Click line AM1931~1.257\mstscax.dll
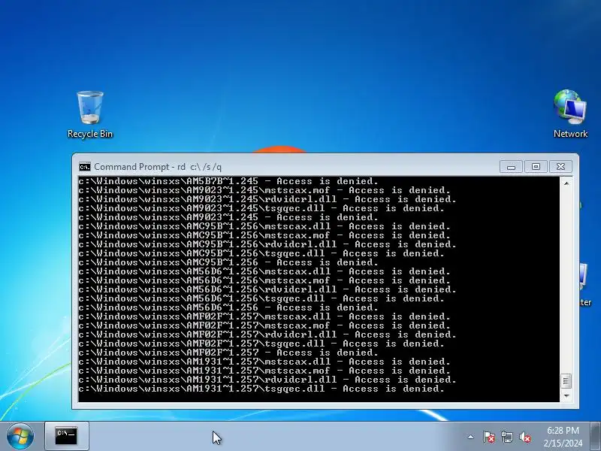This screenshot has height=451, width=601. [x=264, y=362]
